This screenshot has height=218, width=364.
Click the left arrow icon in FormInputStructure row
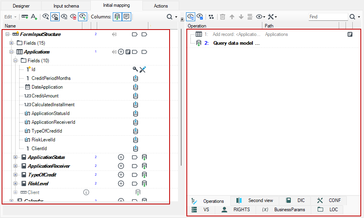click(x=114, y=34)
